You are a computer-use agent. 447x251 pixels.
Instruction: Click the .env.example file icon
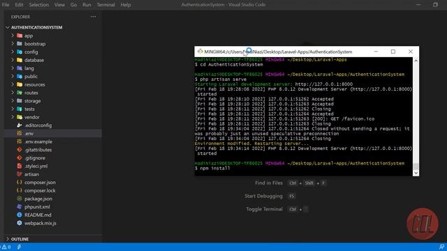(20, 142)
